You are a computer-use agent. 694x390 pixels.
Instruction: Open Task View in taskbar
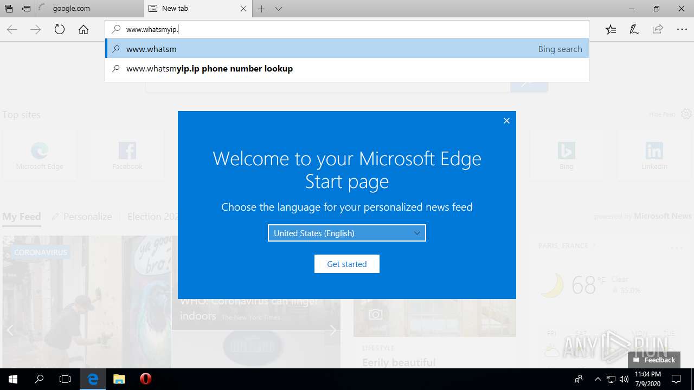[x=65, y=379]
